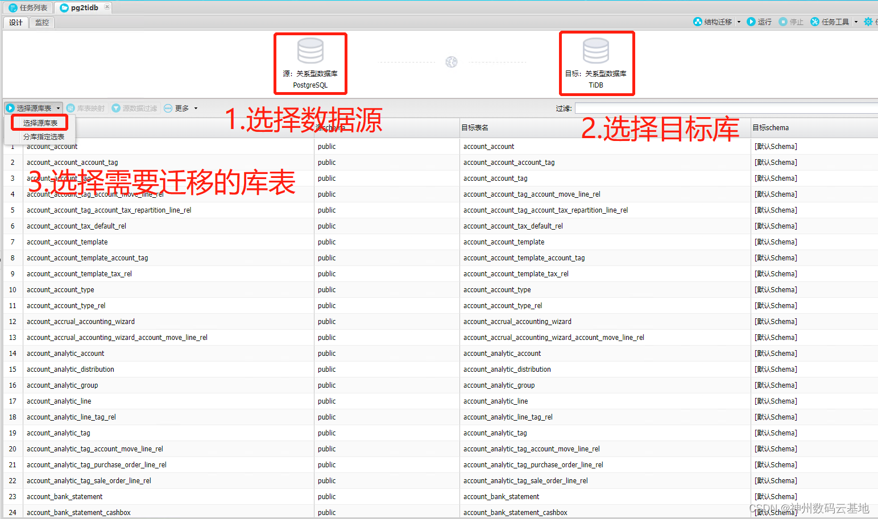
Task: Select source table account_account_template_tax_rel
Action: pyautogui.click(x=79, y=274)
